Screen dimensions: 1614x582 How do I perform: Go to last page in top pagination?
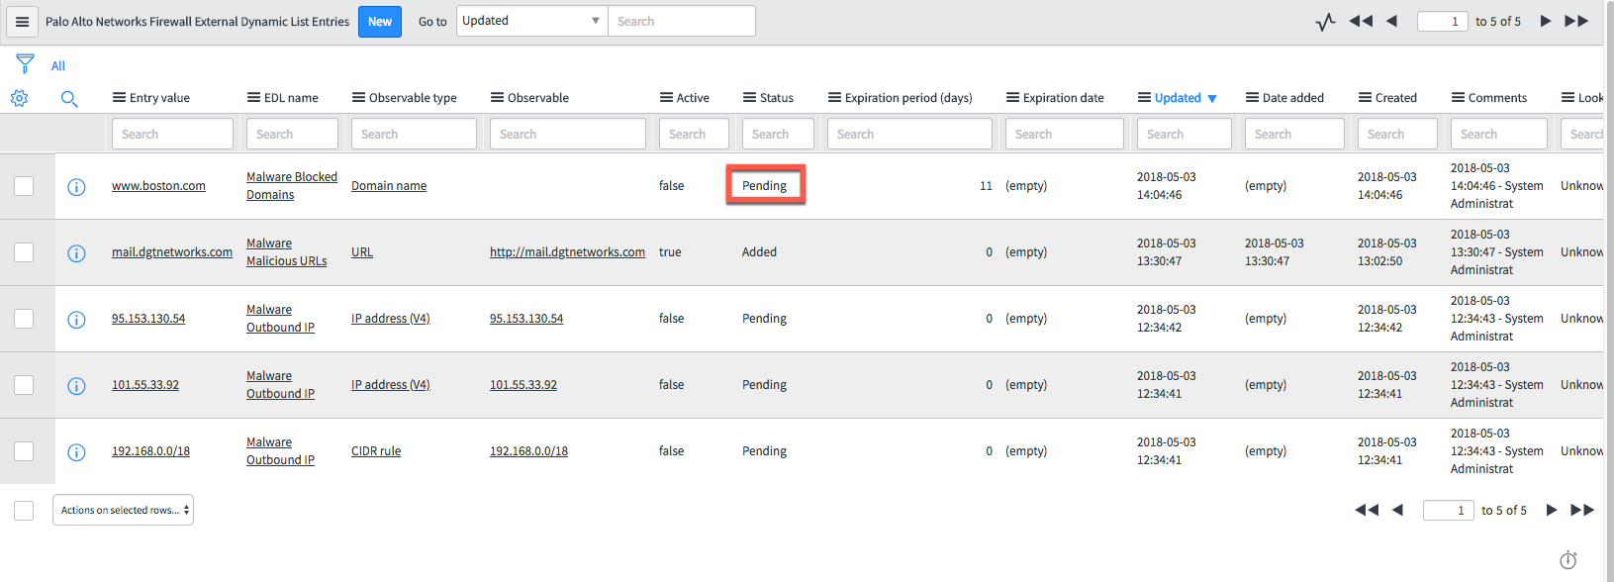1576,21
